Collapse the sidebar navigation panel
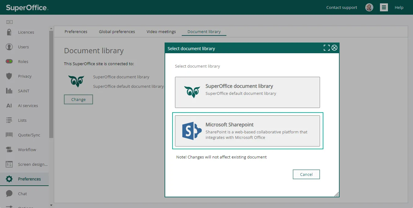The image size is (413, 208). tap(9, 22)
